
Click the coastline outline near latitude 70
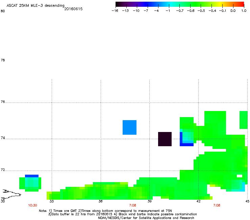(12, 194)
